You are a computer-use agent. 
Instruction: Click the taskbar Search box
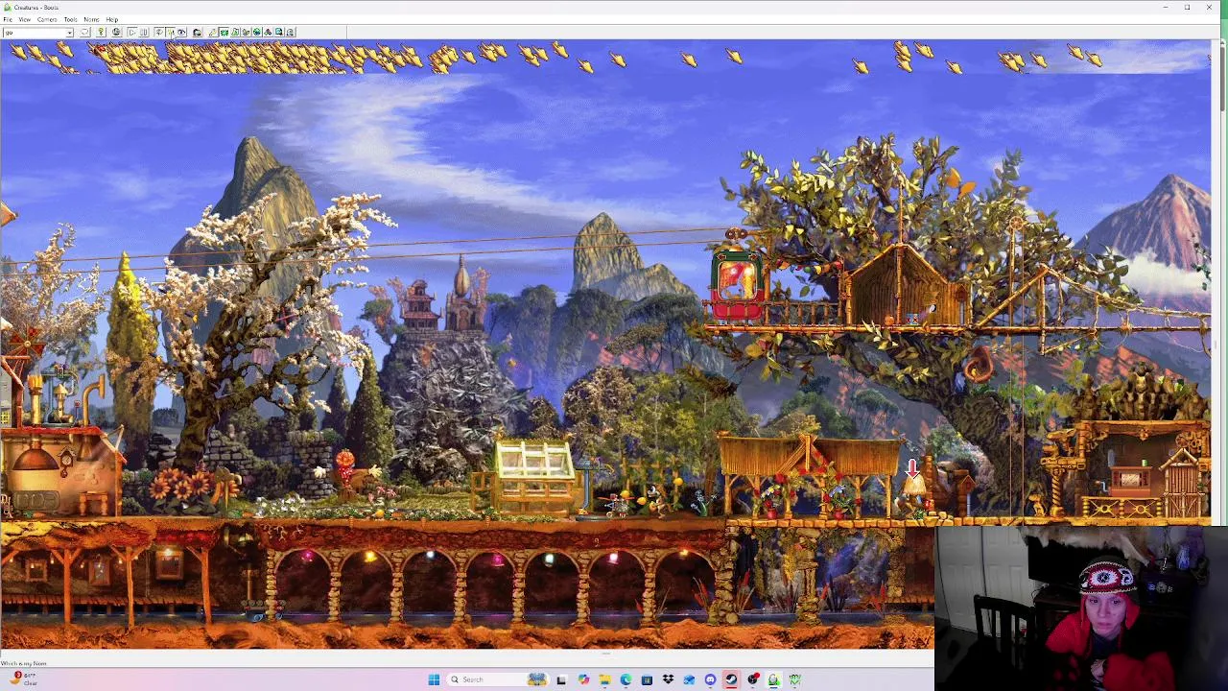click(498, 679)
